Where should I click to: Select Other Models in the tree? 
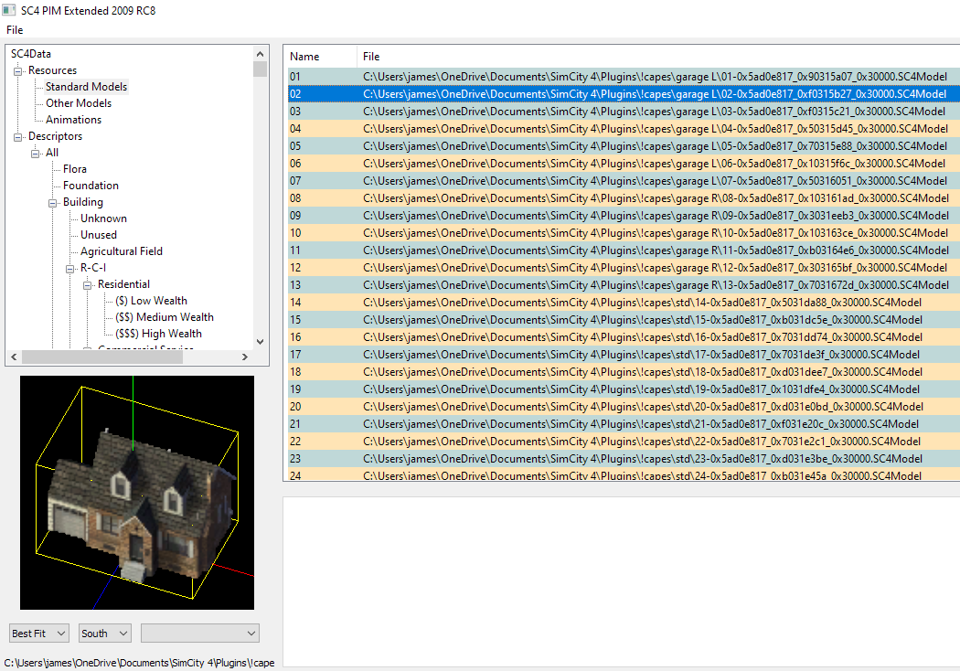tap(79, 103)
